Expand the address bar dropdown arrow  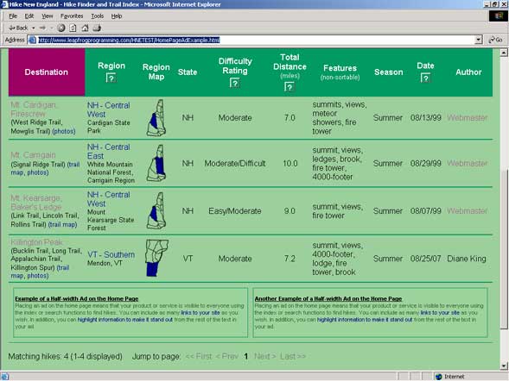(x=479, y=41)
